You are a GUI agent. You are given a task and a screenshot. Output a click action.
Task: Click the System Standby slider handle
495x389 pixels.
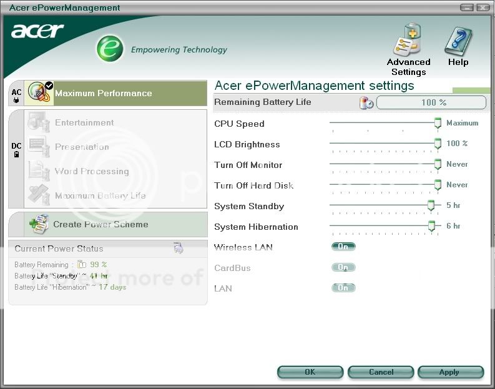tap(431, 205)
